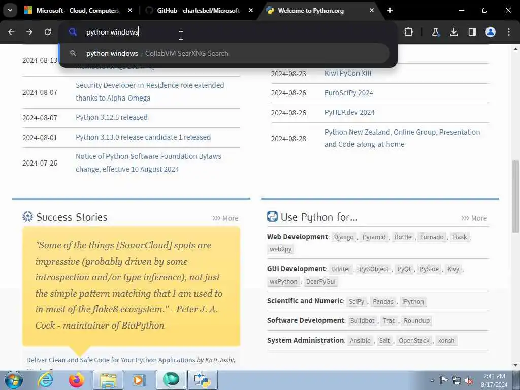Open the tab search dropdown arrow
The height and width of the screenshot is (390, 520).
(10, 10)
